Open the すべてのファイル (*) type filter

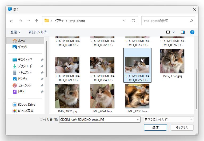[x=169, y=119]
